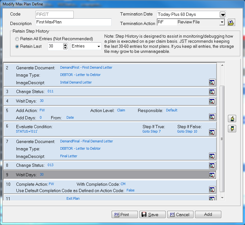Click the lookup icon beside Termination Action
The width and height of the screenshot is (245, 225).
point(231,22)
